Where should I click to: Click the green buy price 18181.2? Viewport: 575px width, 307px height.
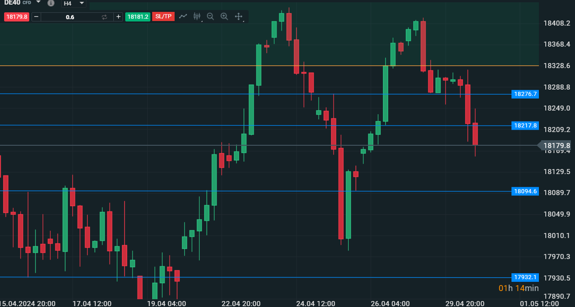click(138, 17)
